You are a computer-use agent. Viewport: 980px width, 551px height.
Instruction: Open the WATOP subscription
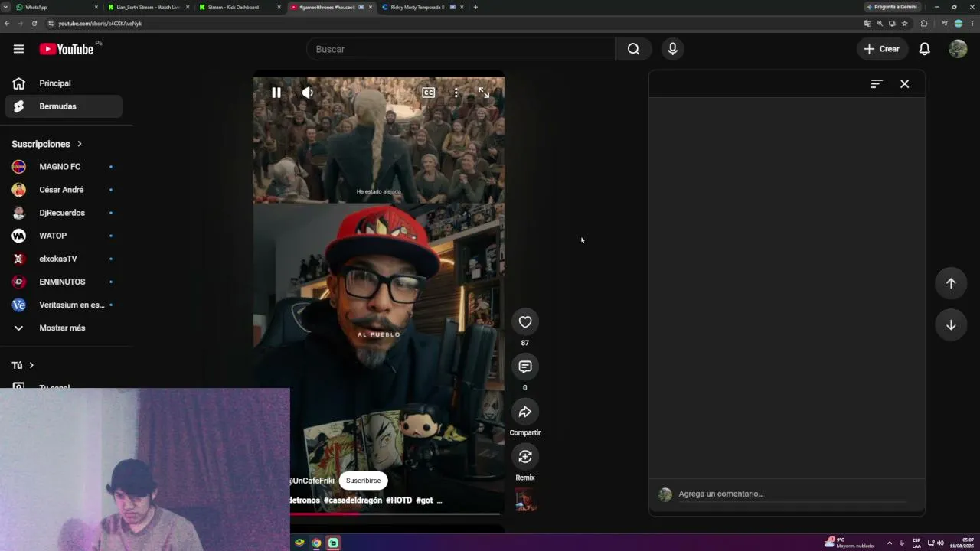click(x=64, y=236)
